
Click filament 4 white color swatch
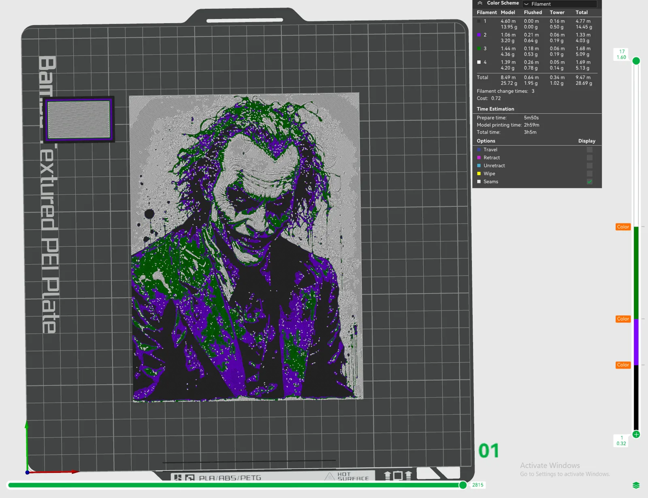coord(479,62)
